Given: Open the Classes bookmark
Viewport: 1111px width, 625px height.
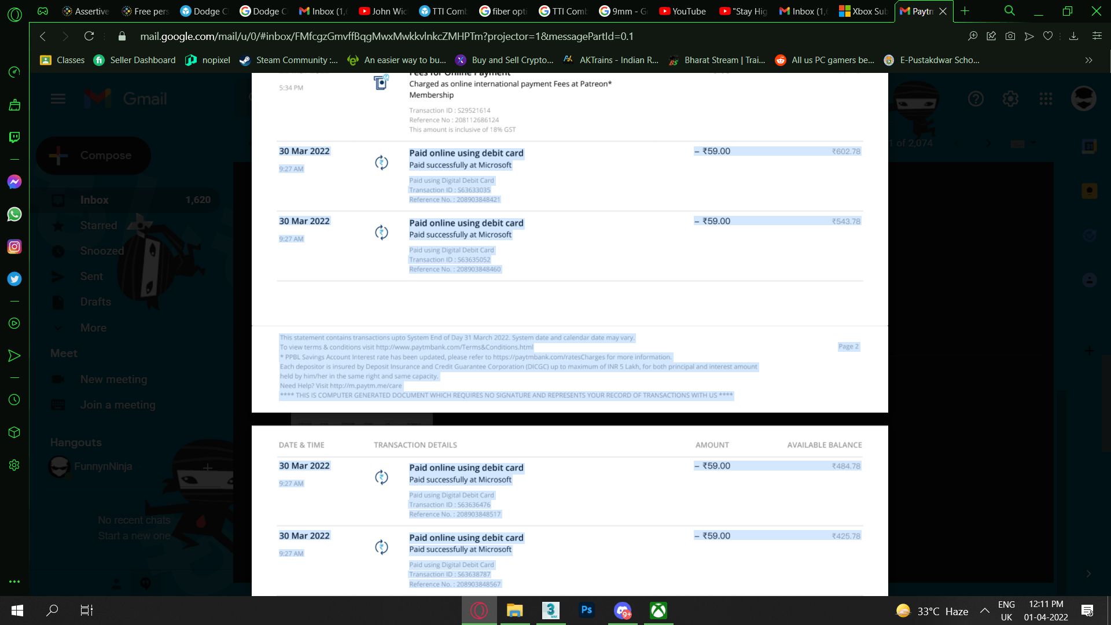Looking at the screenshot, I should click(62, 60).
